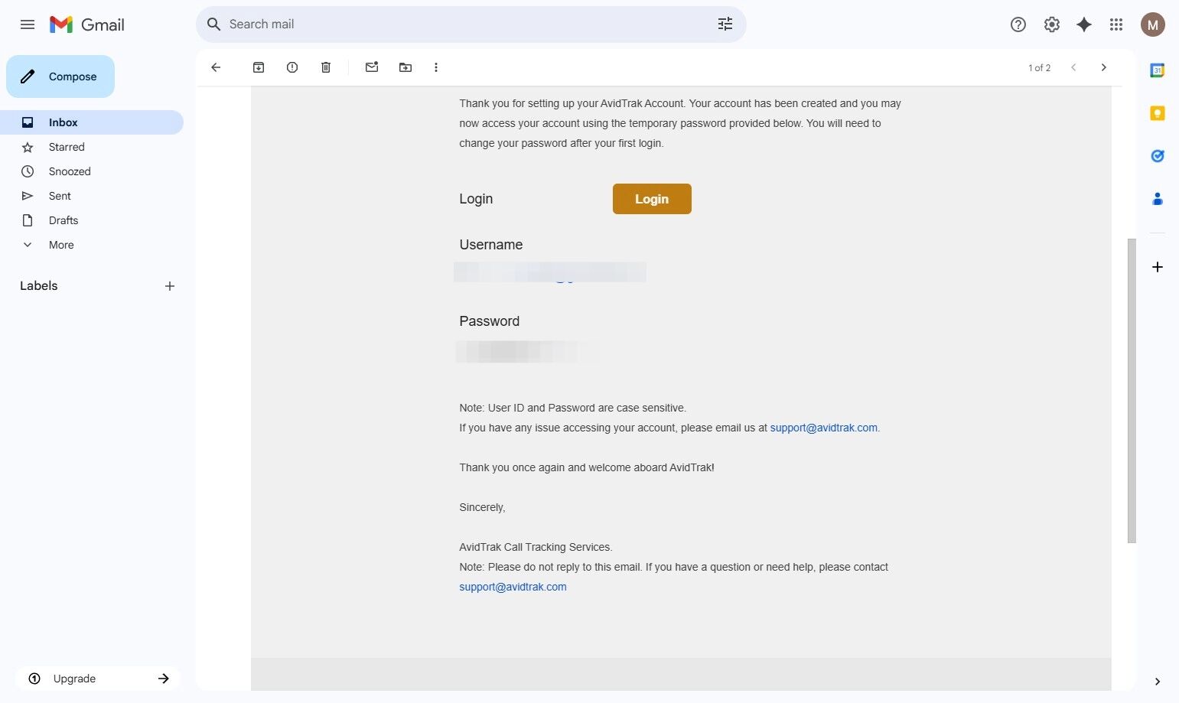This screenshot has height=703, width=1179.
Task: Click the vertical scrollbar thumb
Action: [1132, 391]
